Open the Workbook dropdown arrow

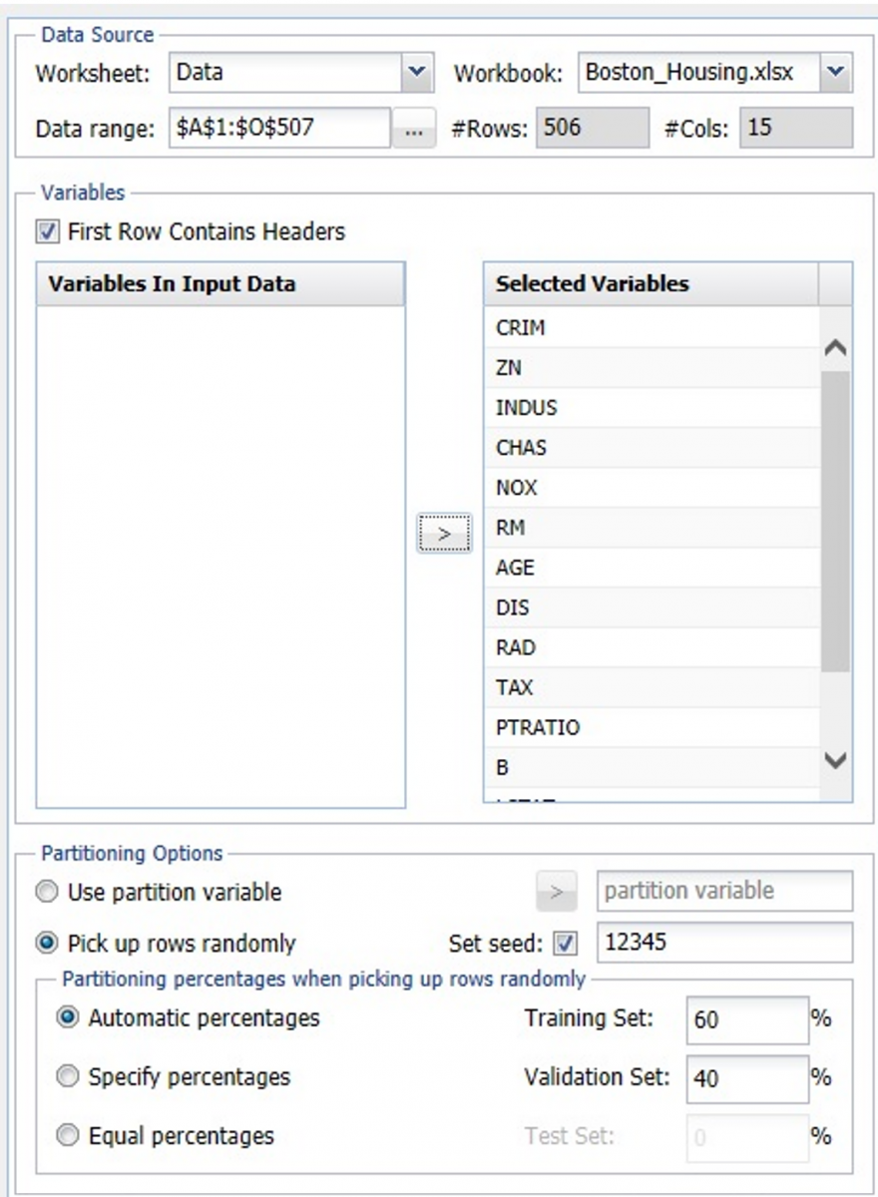(836, 74)
